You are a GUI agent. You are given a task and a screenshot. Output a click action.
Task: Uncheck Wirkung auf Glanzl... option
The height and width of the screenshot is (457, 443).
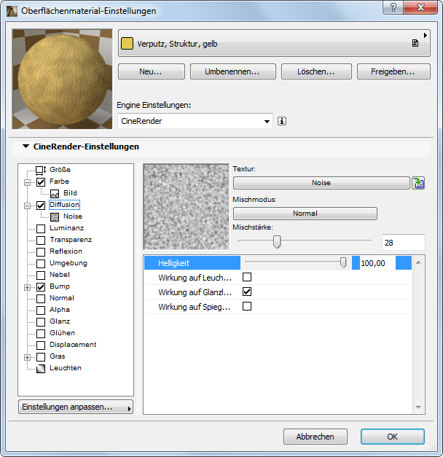pos(247,292)
